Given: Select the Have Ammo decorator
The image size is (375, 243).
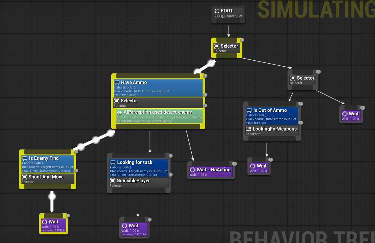Looking at the screenshot, I should 158,88.
